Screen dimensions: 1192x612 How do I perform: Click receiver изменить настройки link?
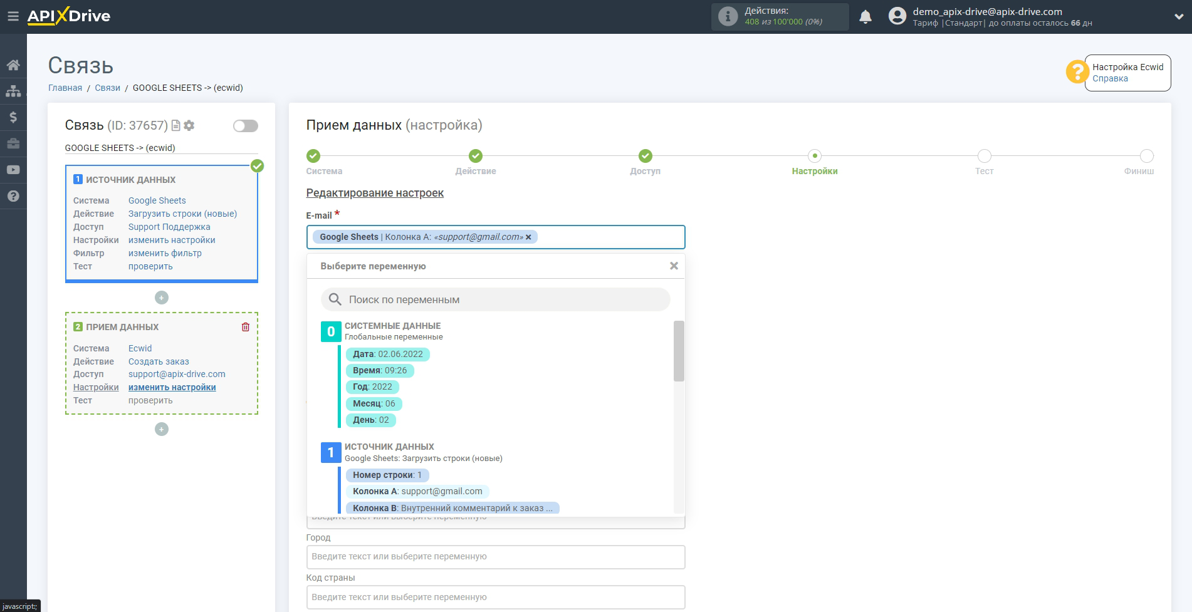pyautogui.click(x=172, y=387)
